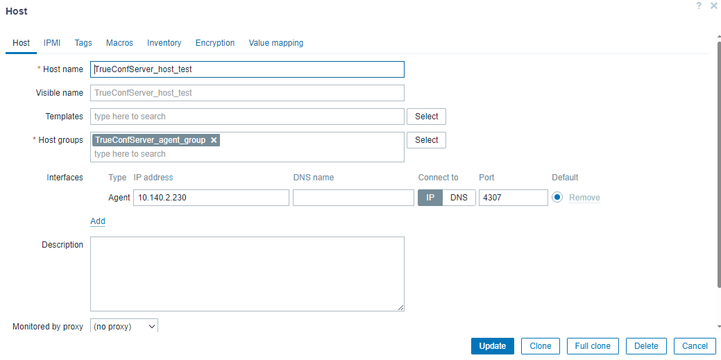Open the Encryption tab
Viewport: 721px width, 360px height.
pyautogui.click(x=214, y=43)
